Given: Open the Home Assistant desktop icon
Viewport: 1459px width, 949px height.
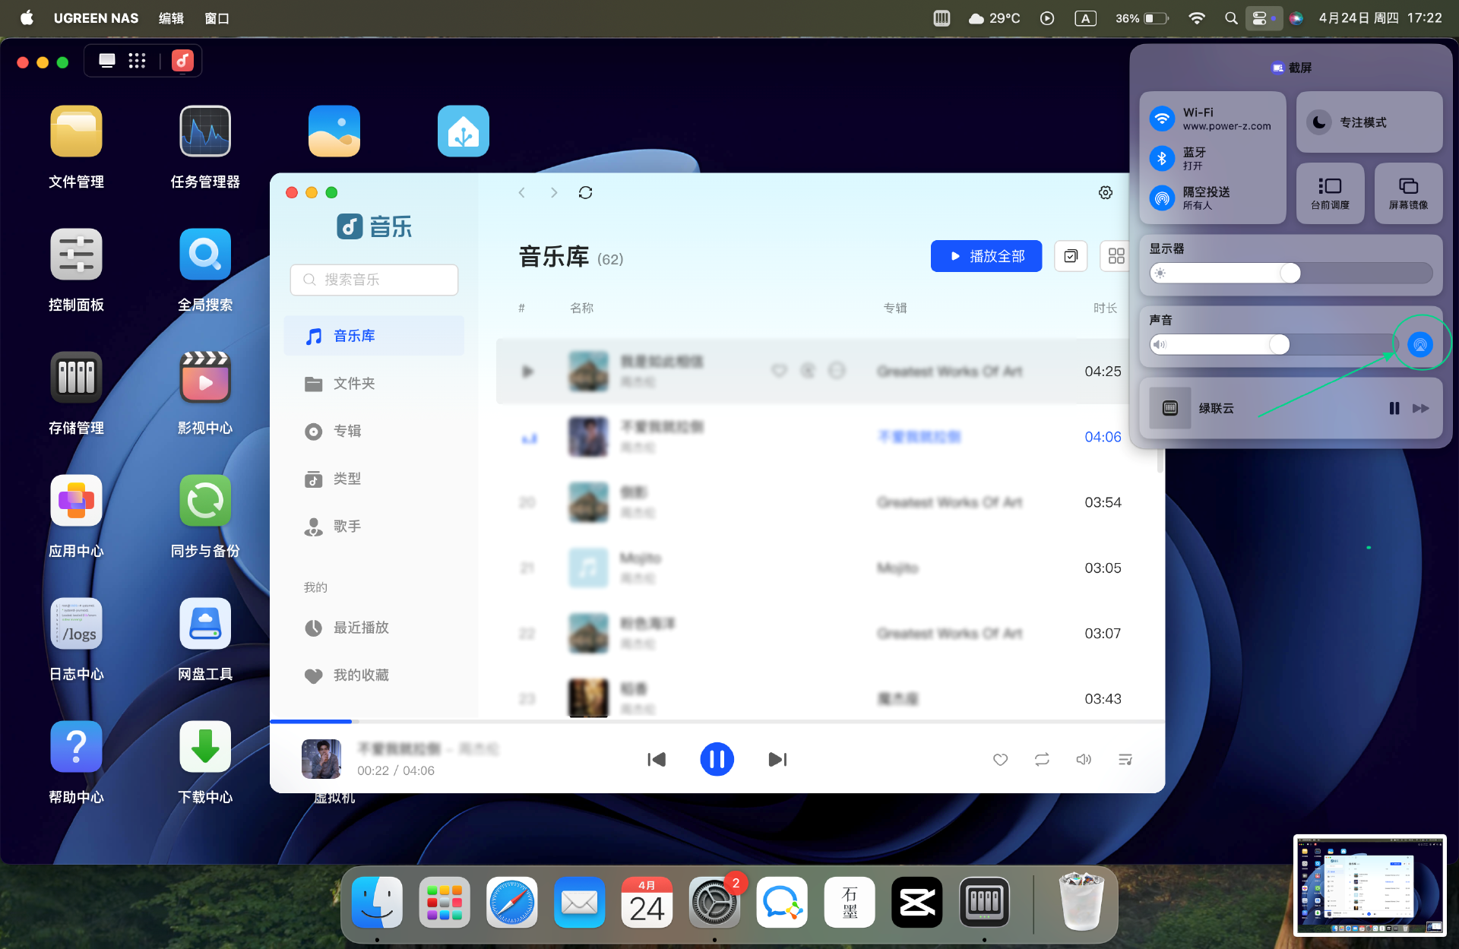Looking at the screenshot, I should coord(464,131).
